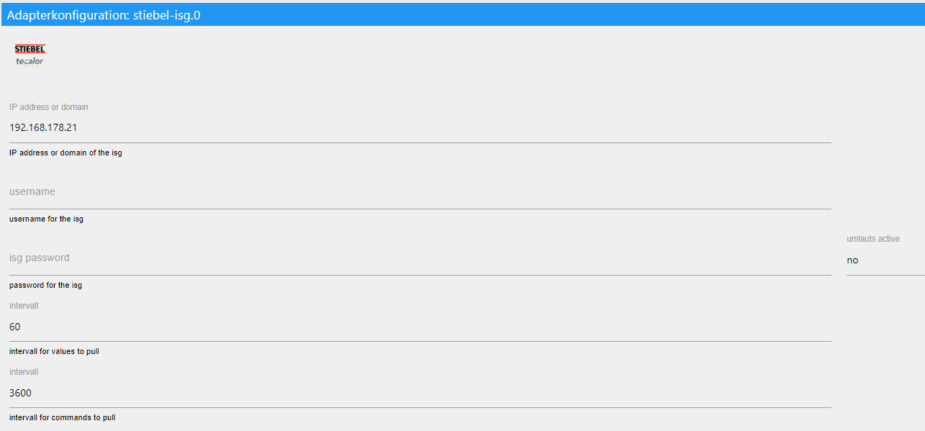The image size is (925, 431).
Task: Select the values interval field showing 60
Action: click(420, 327)
